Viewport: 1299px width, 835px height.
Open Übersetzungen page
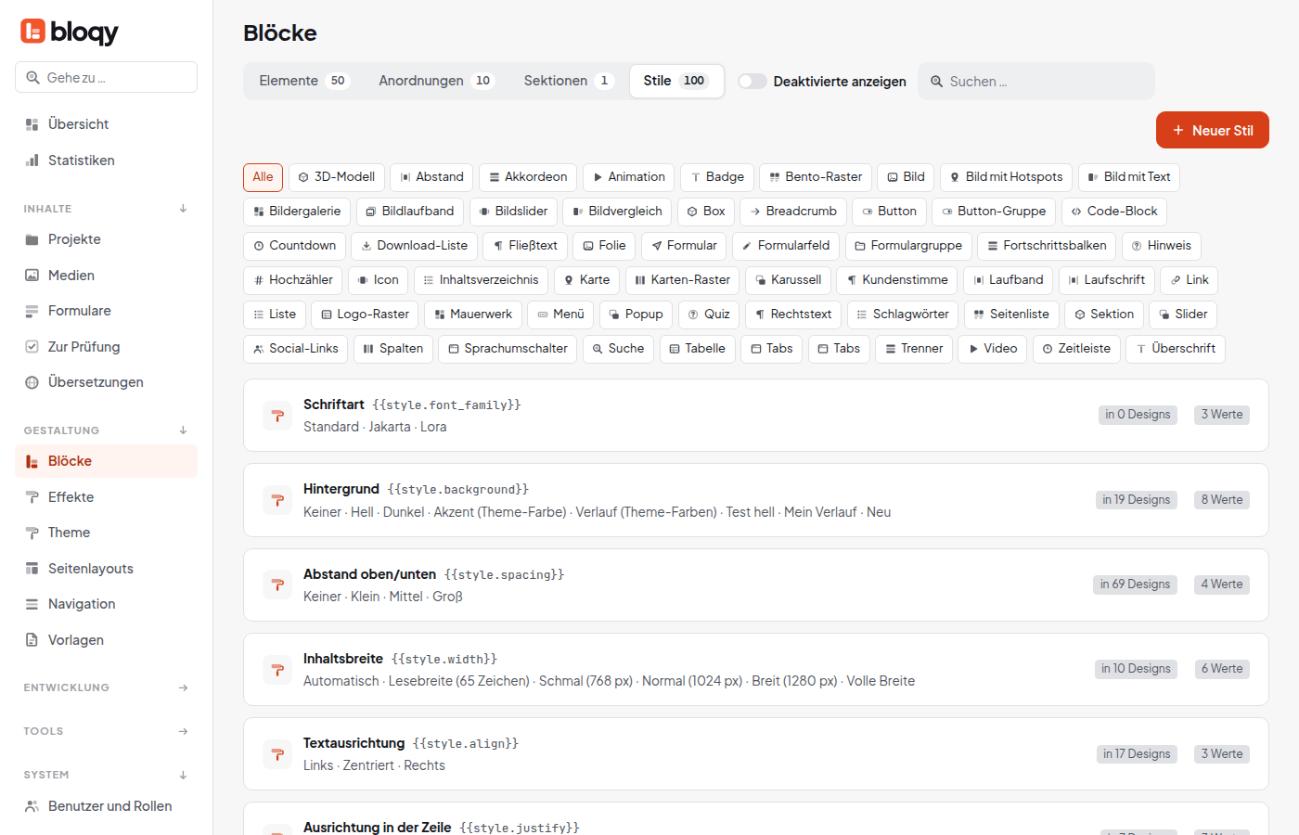click(106, 382)
